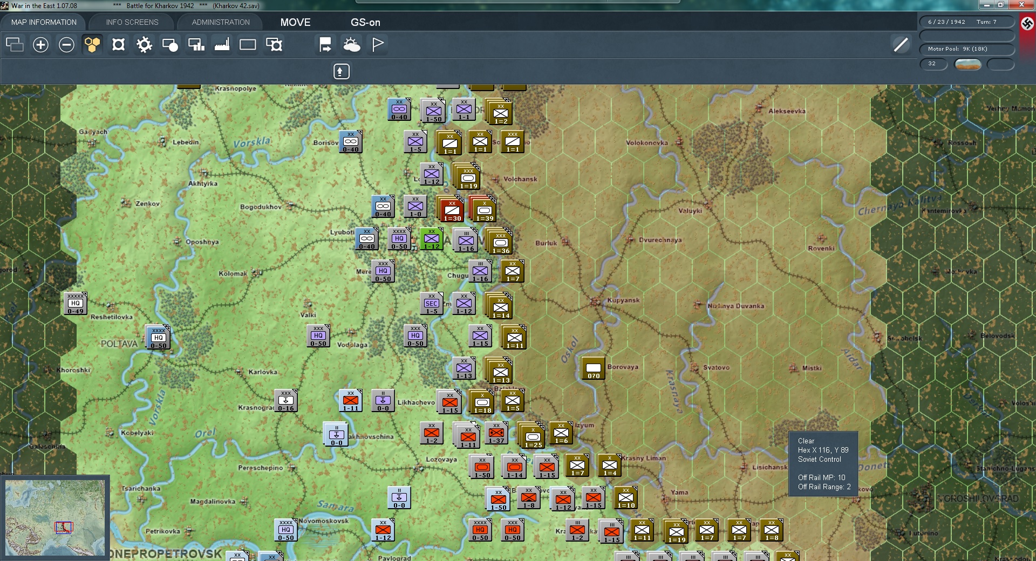The width and height of the screenshot is (1036, 561).
Task: Select the red Soviet 1=39 armor counter
Action: 485,210
